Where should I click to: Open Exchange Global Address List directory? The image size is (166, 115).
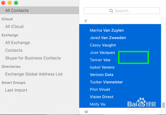(34, 74)
